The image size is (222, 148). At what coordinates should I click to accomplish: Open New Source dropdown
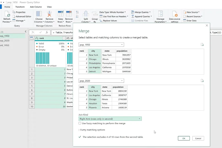[191, 12]
